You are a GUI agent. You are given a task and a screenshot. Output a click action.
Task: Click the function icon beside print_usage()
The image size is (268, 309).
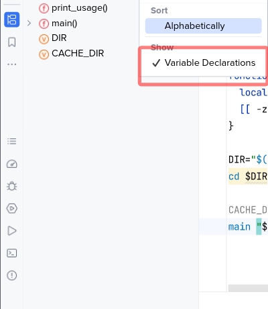pyautogui.click(x=44, y=9)
